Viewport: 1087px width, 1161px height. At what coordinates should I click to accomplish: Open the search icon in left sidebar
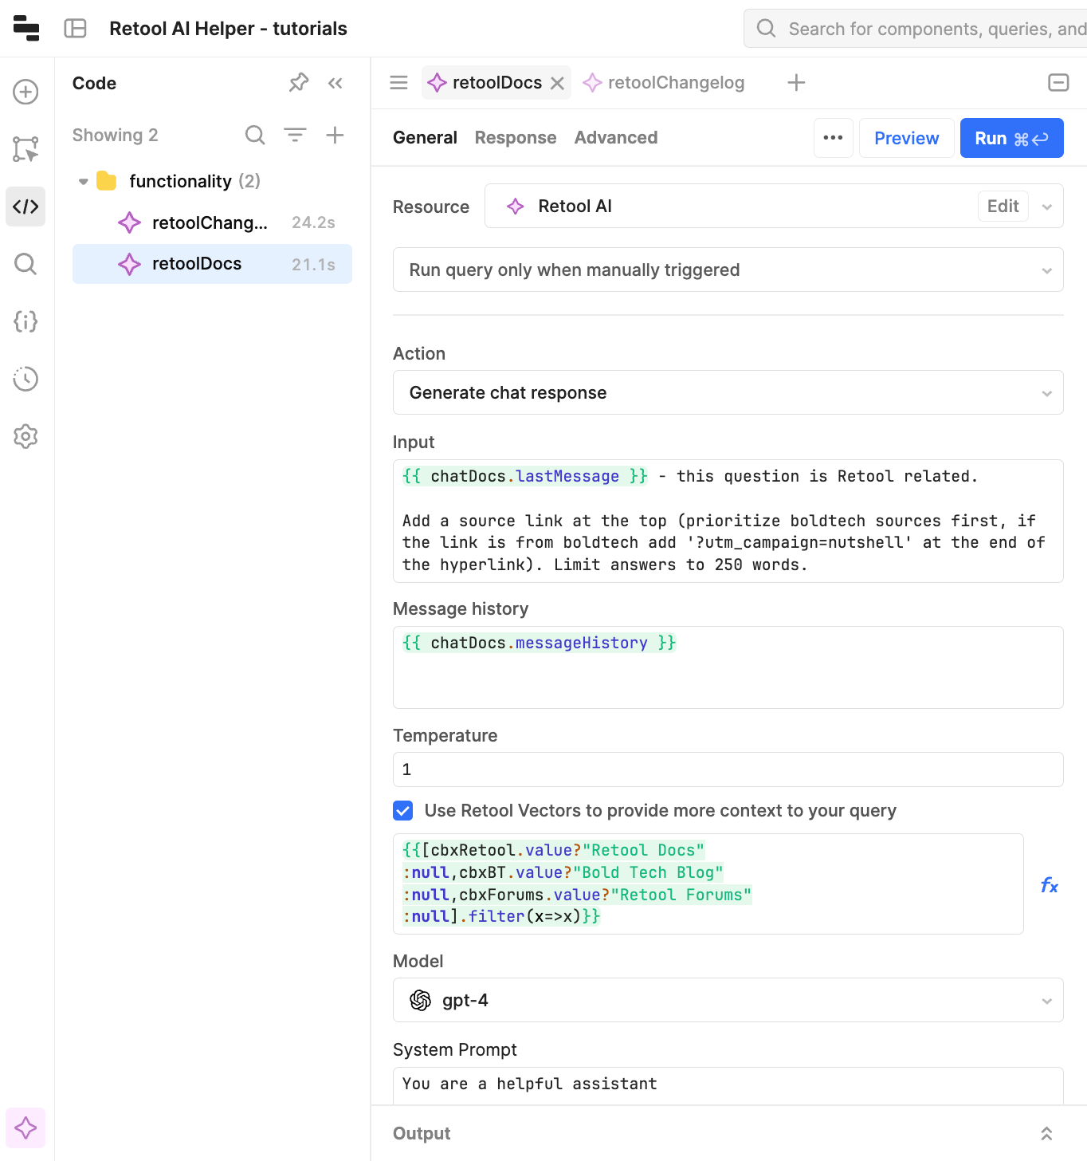[26, 264]
